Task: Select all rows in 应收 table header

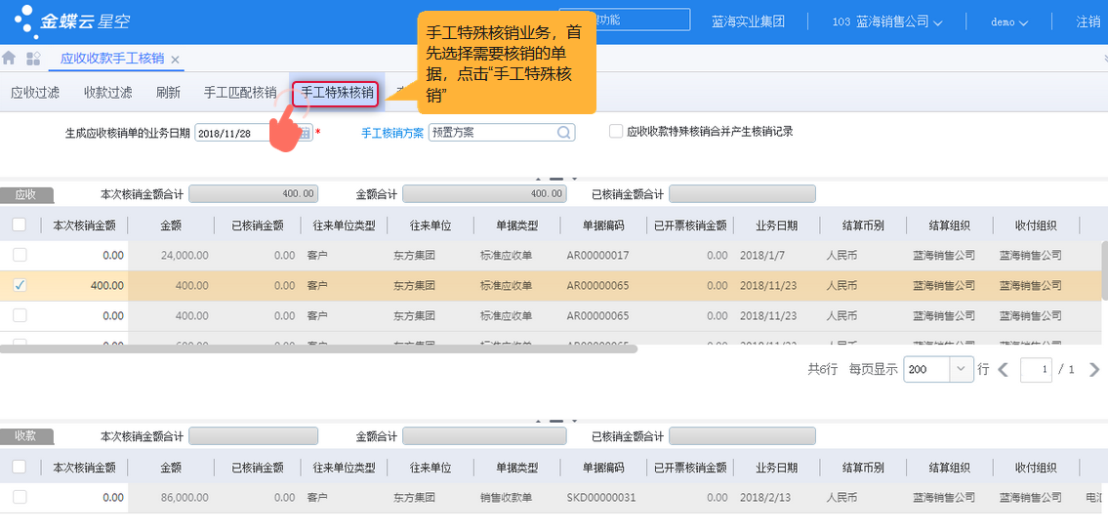Action: (x=20, y=225)
